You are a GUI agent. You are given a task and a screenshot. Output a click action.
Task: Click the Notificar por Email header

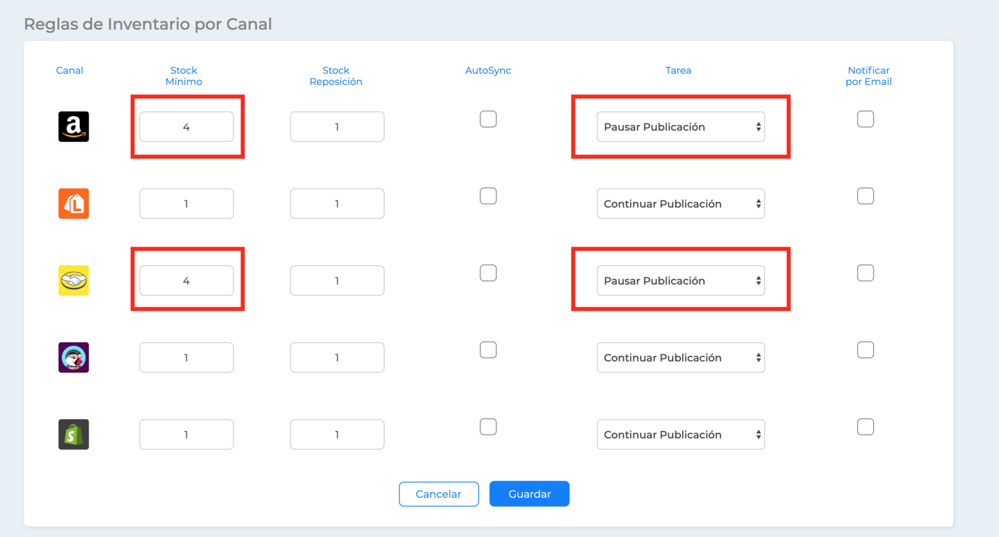coord(869,76)
